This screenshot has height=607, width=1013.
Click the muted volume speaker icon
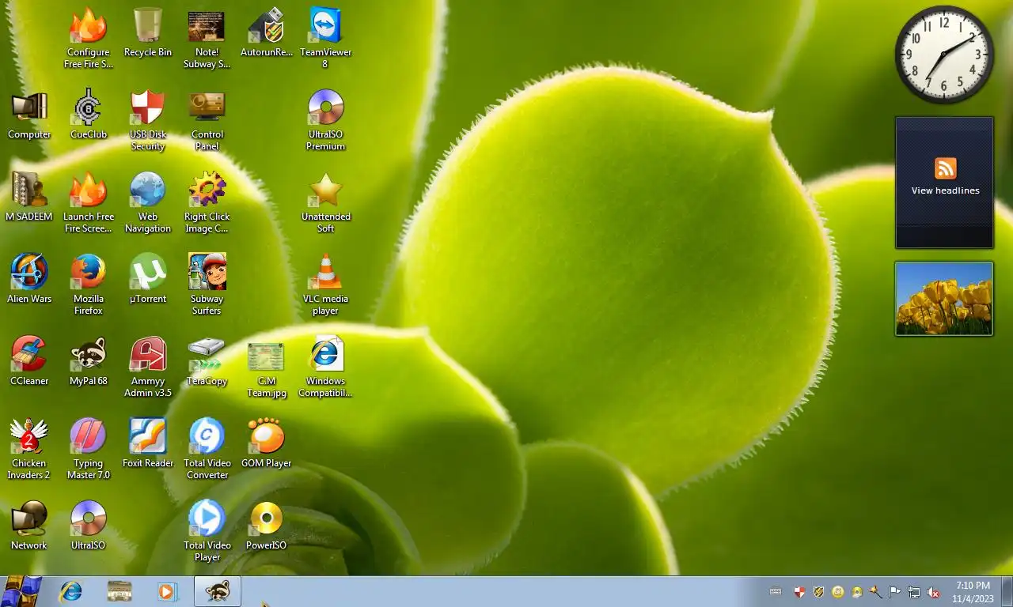(x=932, y=591)
